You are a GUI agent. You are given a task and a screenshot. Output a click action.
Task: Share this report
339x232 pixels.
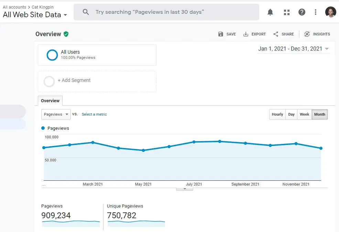[x=283, y=34]
